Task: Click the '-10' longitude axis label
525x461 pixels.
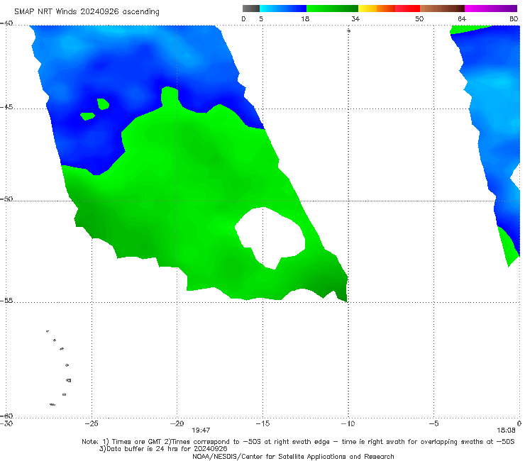Action: [348, 423]
